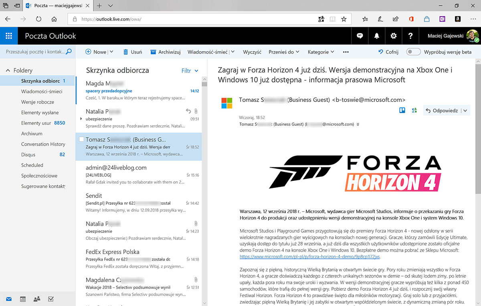481x306 pixels.
Task: Expand Natalia ubezpieczenie conversation thread
Action: tap(81, 119)
